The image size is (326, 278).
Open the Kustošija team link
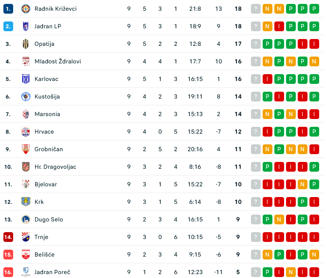click(47, 97)
